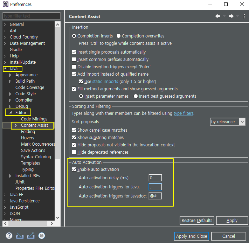Toggle Enable auto activation checkbox

(74, 169)
